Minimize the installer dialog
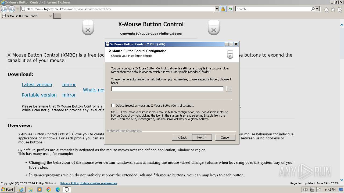The width and height of the screenshot is (344, 193). pos(226,44)
